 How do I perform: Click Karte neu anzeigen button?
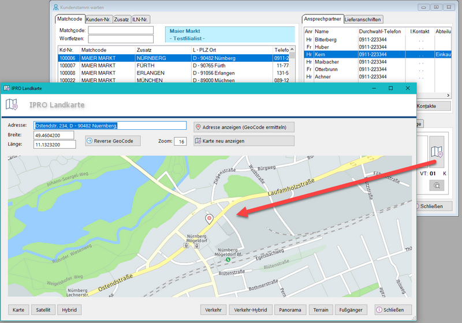pos(244,141)
